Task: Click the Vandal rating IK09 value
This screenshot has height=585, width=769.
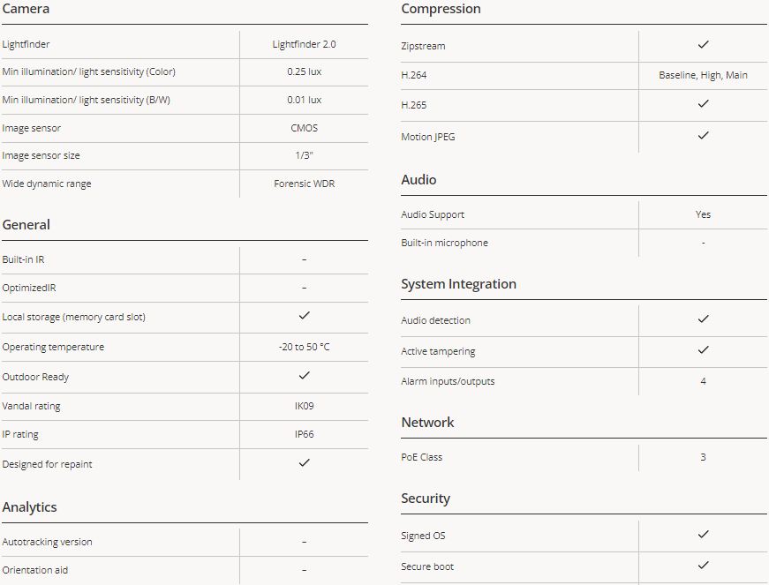Action: [304, 406]
